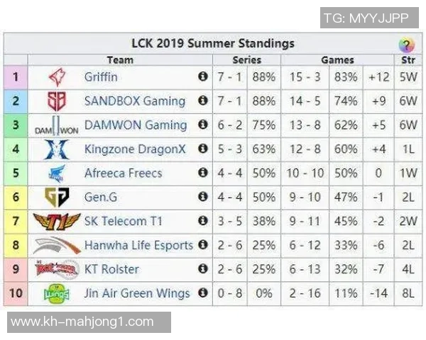This screenshot has height=340, width=426.
Task: Click the SANDBOX Gaming logo
Action: click(x=56, y=101)
